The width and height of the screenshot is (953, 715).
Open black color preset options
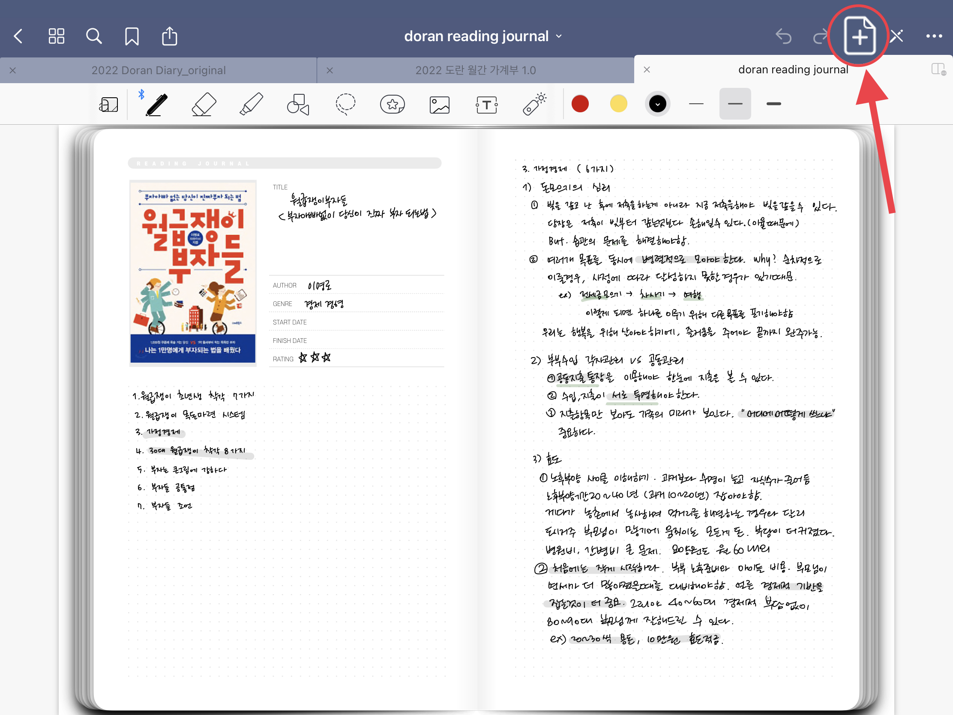[657, 104]
